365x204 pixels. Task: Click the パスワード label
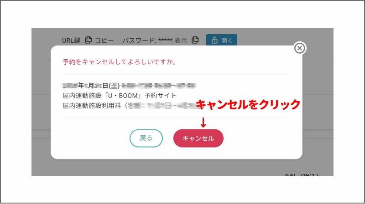138,40
